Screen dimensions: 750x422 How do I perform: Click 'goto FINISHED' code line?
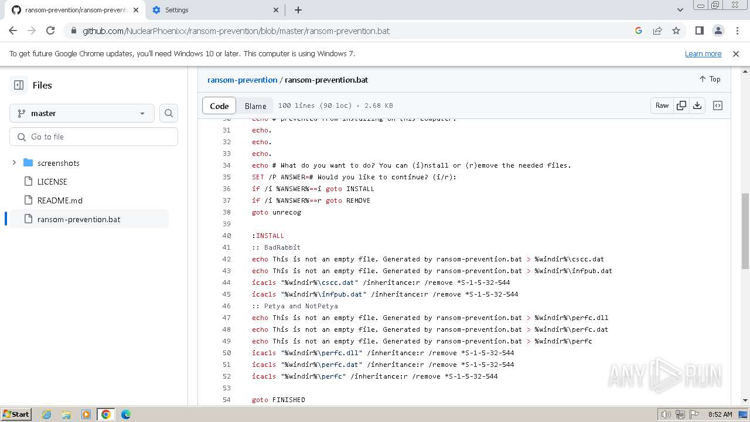point(278,400)
